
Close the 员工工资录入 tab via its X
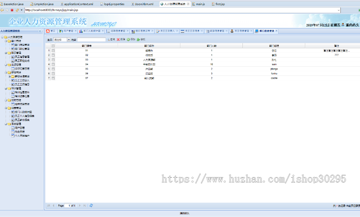pos(177,31)
